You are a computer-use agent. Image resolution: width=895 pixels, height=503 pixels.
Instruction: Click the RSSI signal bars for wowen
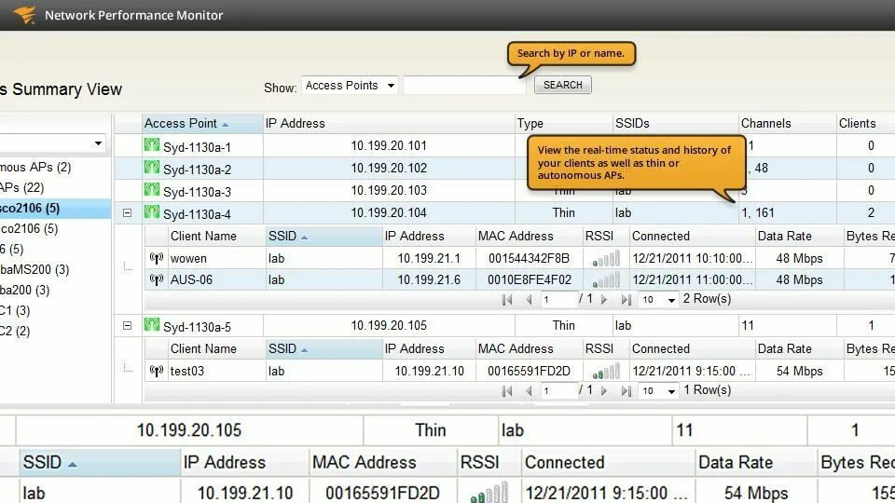pos(606,259)
